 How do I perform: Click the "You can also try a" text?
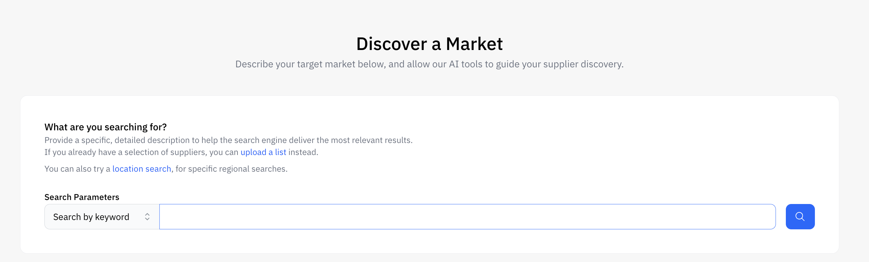tap(77, 169)
